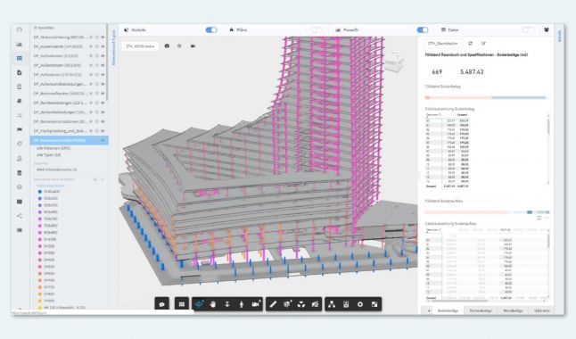
Task: Open the first-person walk tool
Action: 242,304
